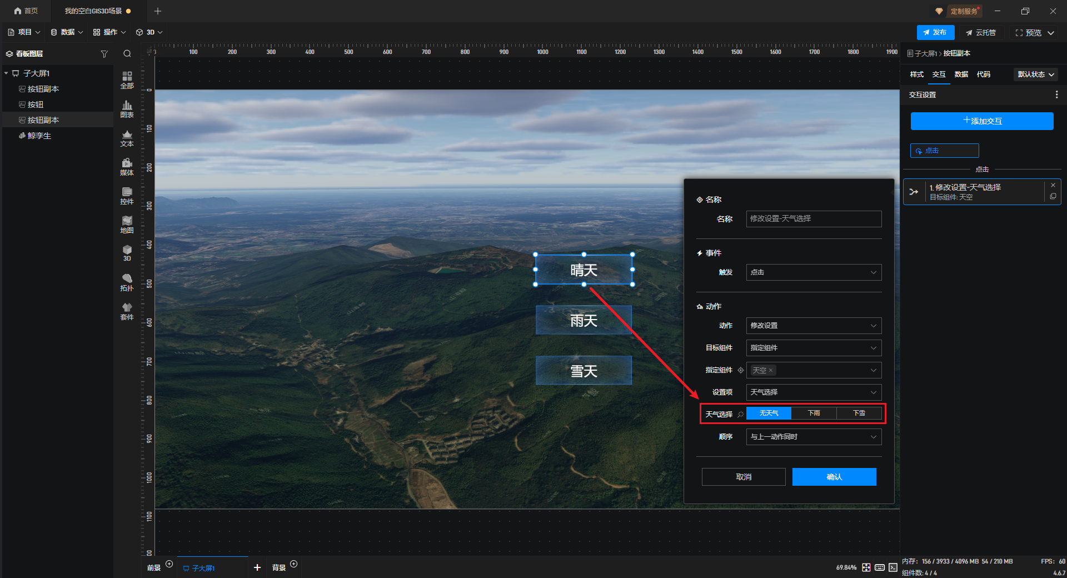
Task: Click the 添加交互 add interaction button
Action: pyautogui.click(x=981, y=121)
